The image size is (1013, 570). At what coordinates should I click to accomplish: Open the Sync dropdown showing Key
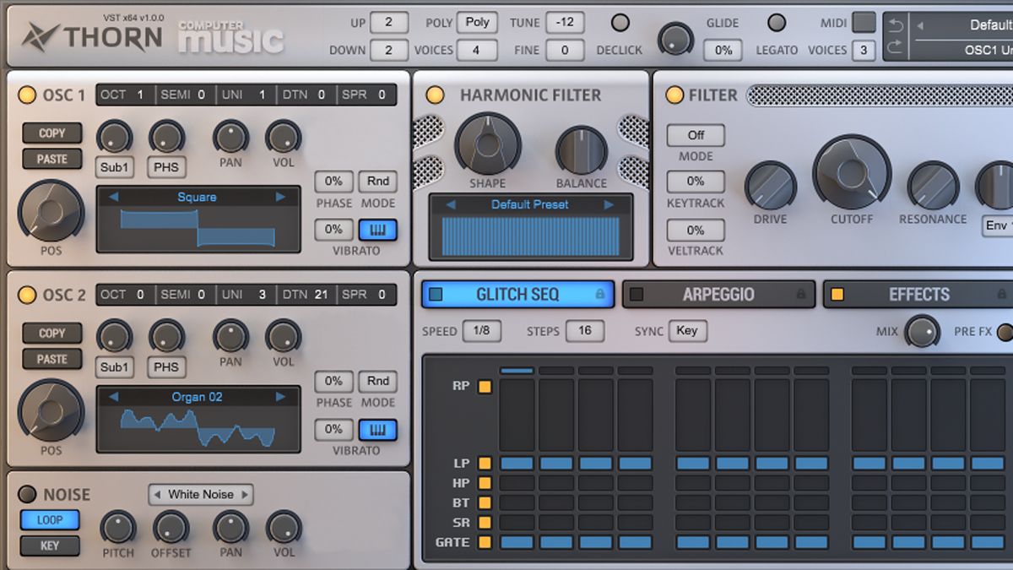687,331
